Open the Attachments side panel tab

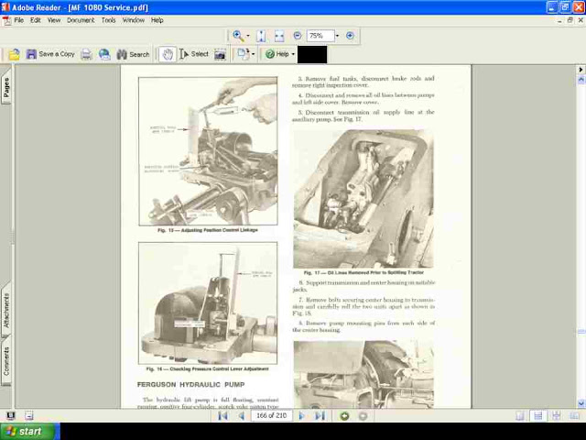point(6,312)
